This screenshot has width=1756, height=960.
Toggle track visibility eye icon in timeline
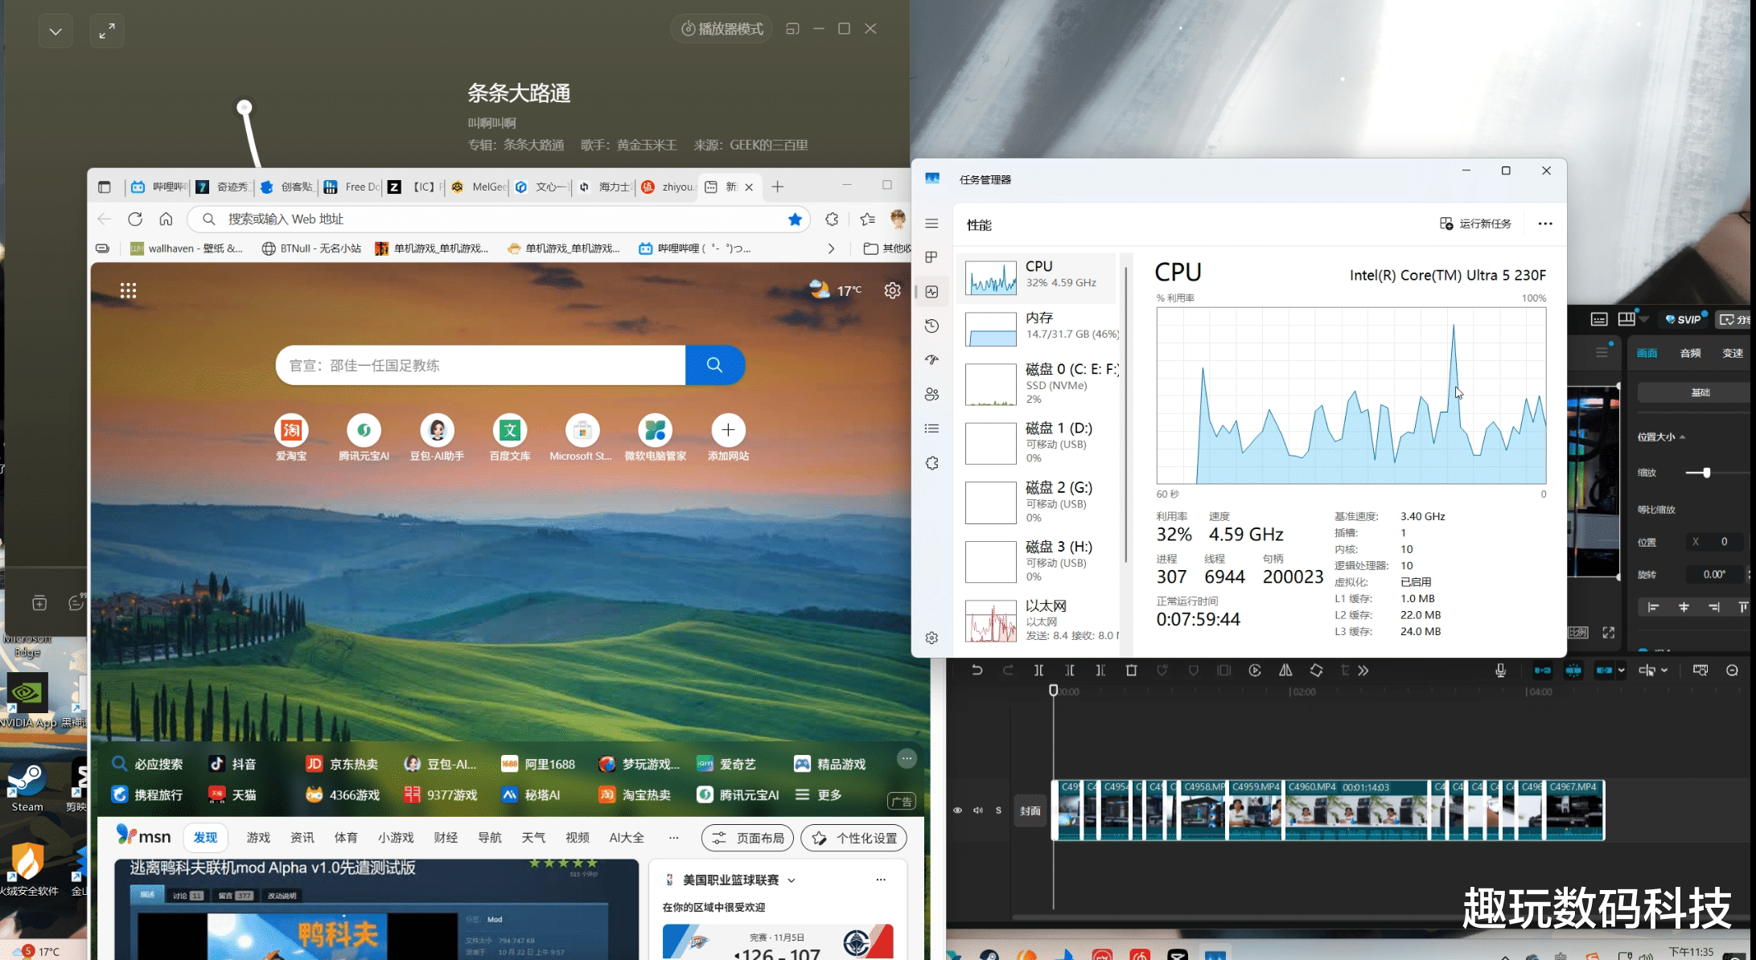[957, 810]
